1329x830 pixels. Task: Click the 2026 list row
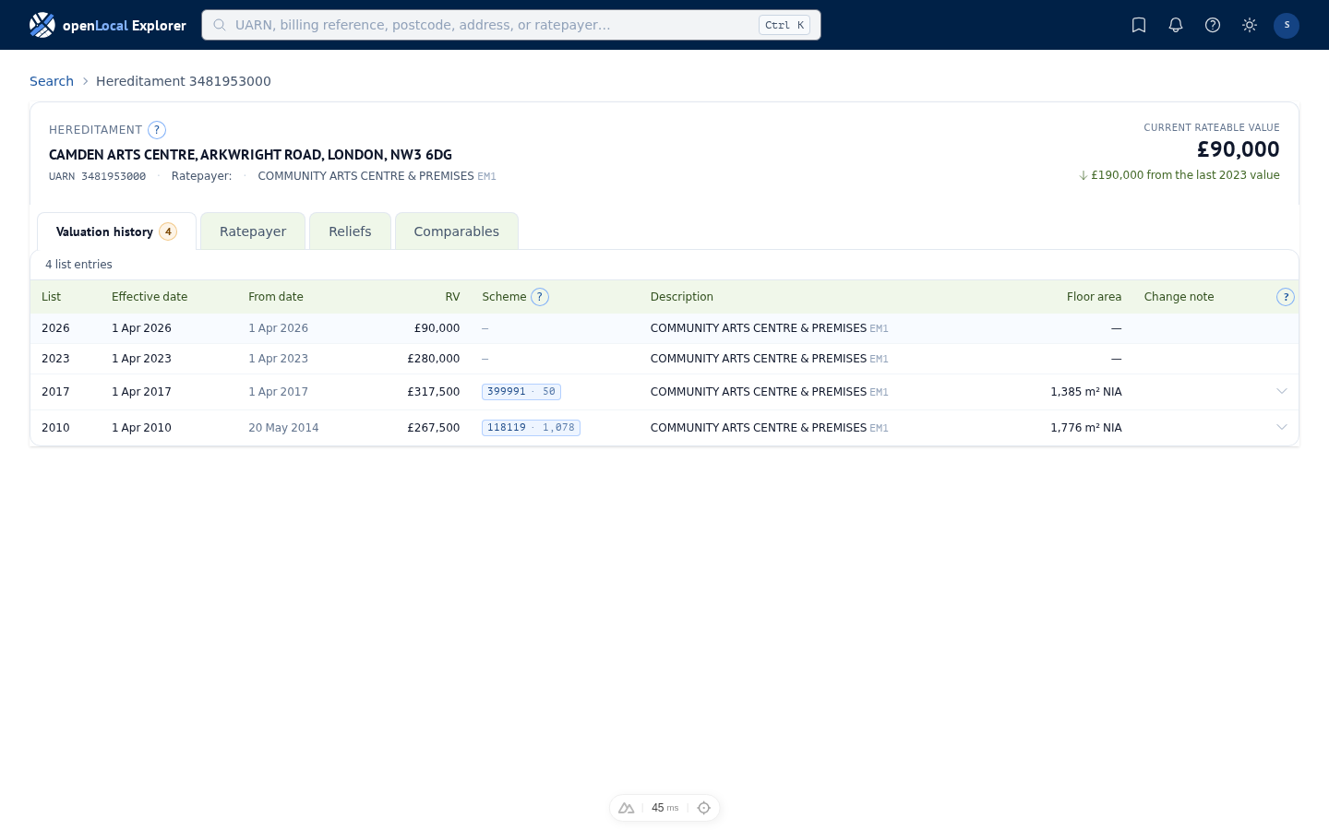(x=664, y=328)
